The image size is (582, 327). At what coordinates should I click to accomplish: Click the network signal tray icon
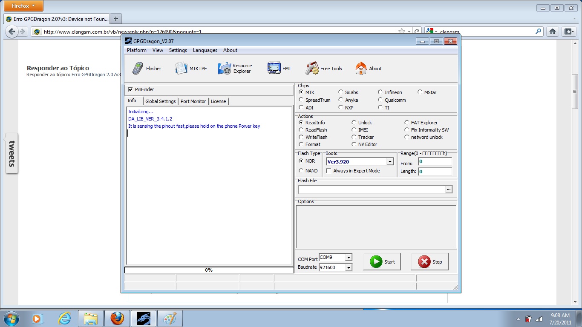(539, 318)
